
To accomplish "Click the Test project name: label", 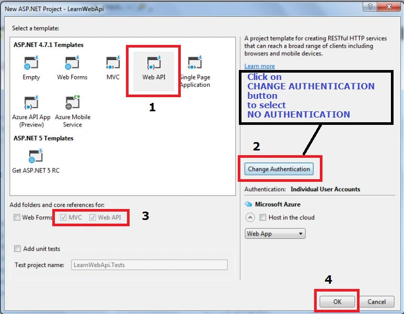I will point(39,265).
